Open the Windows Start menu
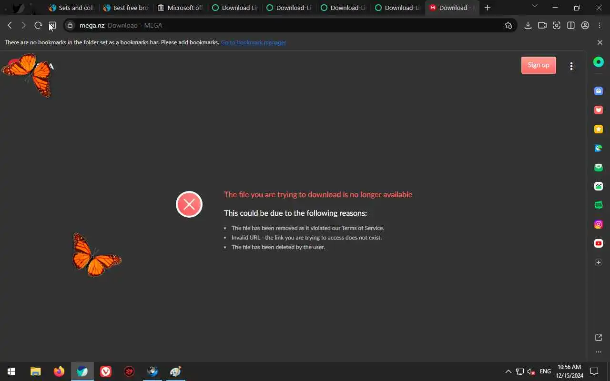 coord(11,371)
